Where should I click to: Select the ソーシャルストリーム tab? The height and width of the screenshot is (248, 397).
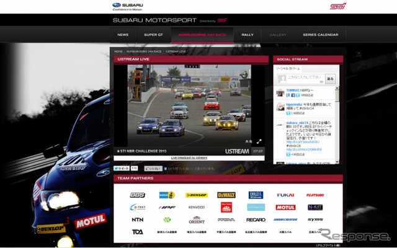pos(288,69)
